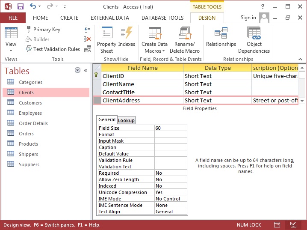The image size is (307, 230).
Task: Open the DATABASE TOOLS tab
Action: tap(162, 18)
